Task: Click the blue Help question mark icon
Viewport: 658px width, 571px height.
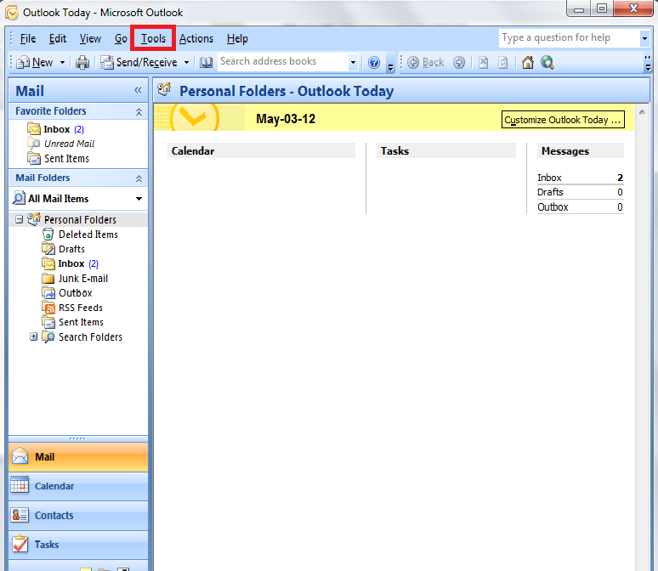Action: click(374, 62)
